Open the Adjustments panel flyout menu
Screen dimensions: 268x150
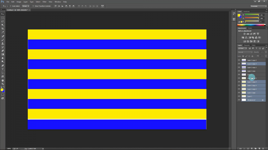click(x=266, y=28)
